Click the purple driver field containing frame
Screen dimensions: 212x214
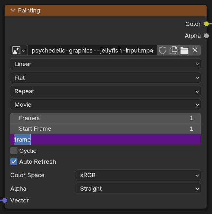coord(106,139)
